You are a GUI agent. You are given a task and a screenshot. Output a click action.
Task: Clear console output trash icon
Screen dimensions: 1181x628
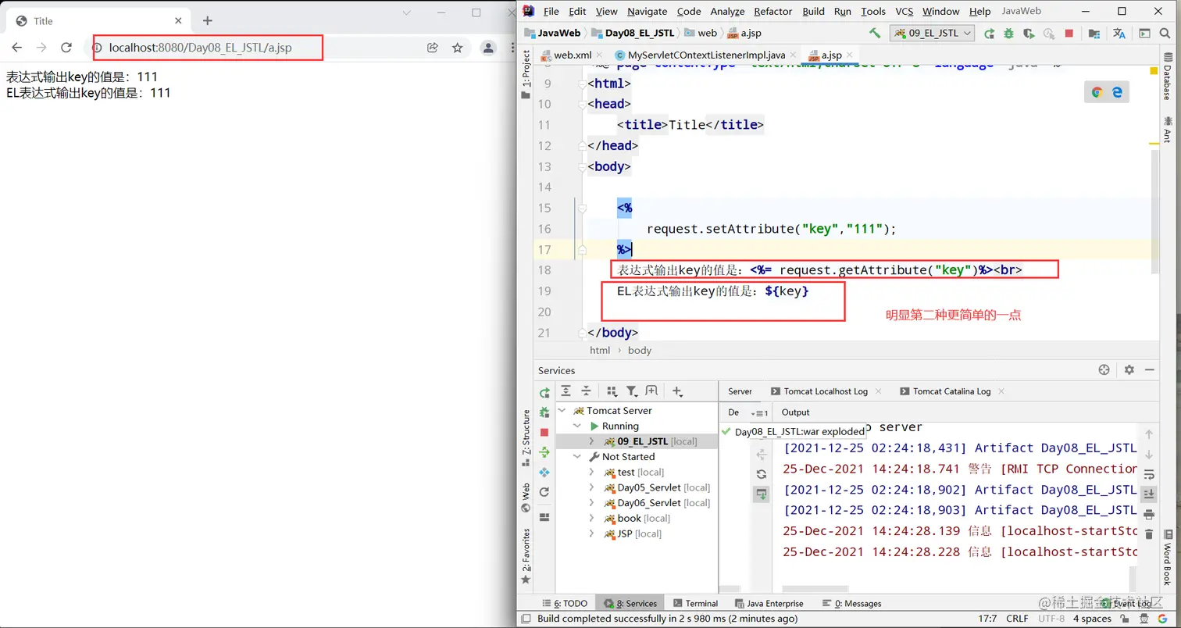[1148, 533]
